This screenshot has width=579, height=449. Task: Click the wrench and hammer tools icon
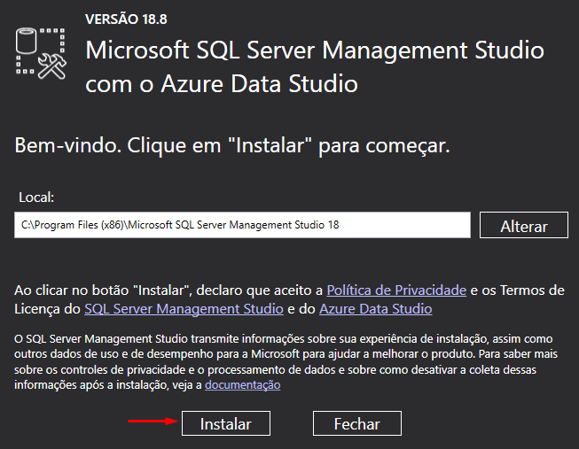(52, 66)
